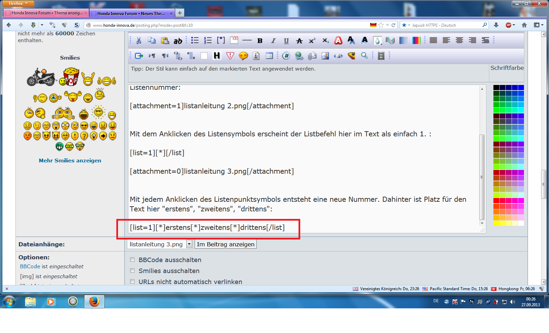The height and width of the screenshot is (333, 549).
Task: Toggle bold formatting in the editor
Action: click(x=260, y=41)
